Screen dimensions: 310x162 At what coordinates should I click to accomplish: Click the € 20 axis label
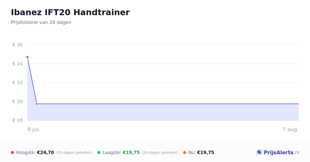pyautogui.click(x=18, y=101)
